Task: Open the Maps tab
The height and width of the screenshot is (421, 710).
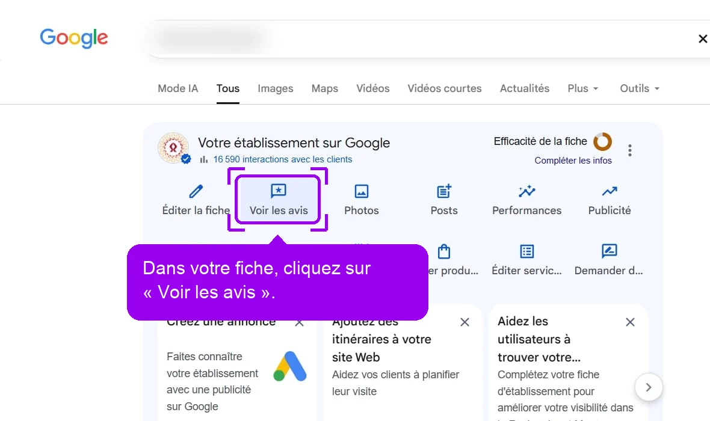Action: pyautogui.click(x=325, y=88)
